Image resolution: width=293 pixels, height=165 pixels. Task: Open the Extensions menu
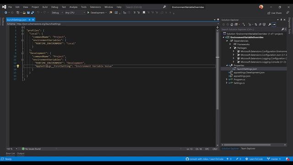pos(95,7)
